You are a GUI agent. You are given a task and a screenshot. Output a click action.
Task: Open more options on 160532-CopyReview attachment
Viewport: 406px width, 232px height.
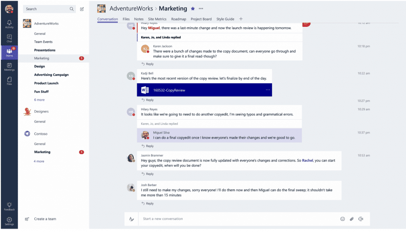pyautogui.click(x=268, y=90)
